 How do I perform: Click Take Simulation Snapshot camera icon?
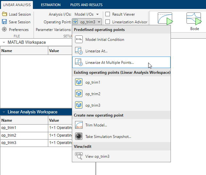[79, 136]
